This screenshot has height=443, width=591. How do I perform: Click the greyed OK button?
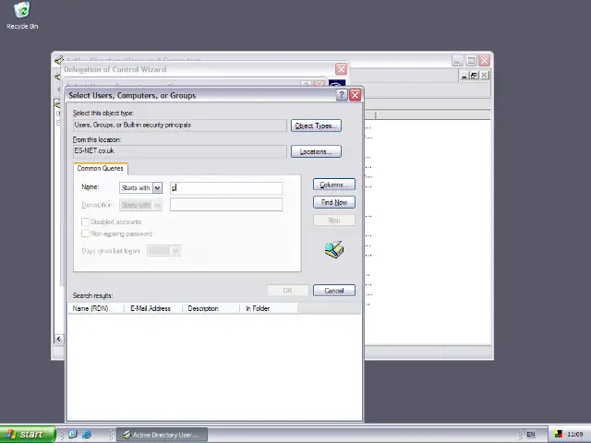tap(287, 291)
